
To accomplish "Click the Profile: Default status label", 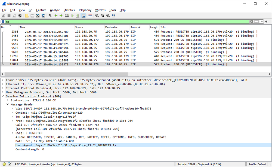I will coord(257,164).
